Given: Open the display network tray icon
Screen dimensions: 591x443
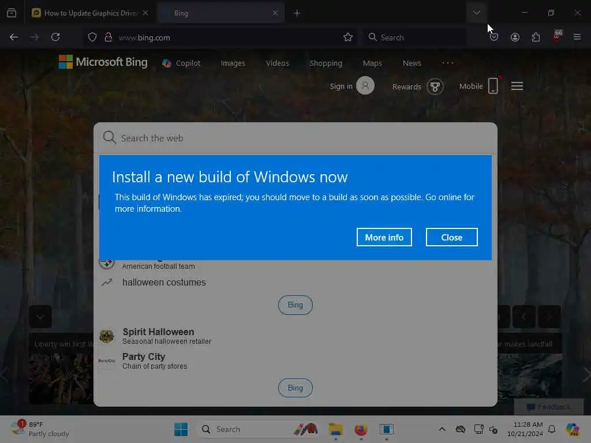Looking at the screenshot, I should tap(478, 429).
